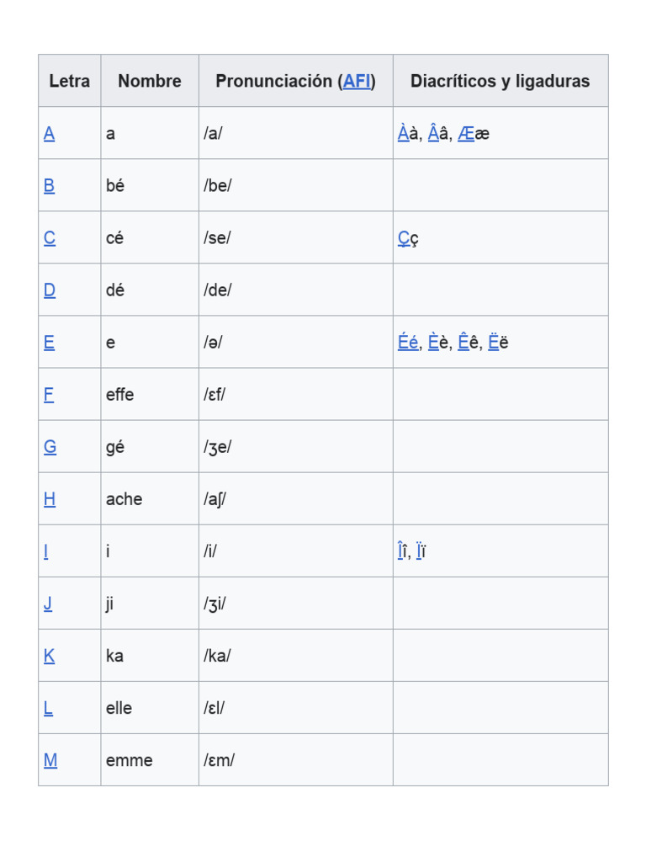Open the letter J link
Viewport: 646px width, 862px height.
pos(48,604)
